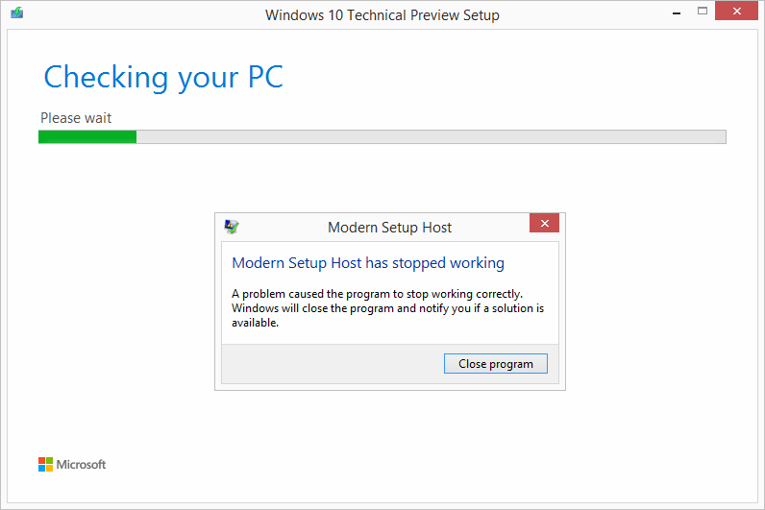Screen dimensions: 765x510
Task: Click the 'A problem caused the program' message line
Action: [x=377, y=294]
